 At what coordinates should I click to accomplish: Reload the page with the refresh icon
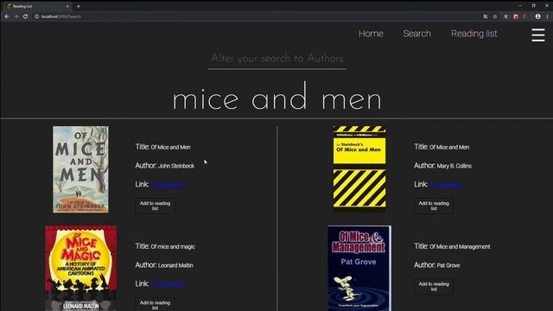[25, 16]
